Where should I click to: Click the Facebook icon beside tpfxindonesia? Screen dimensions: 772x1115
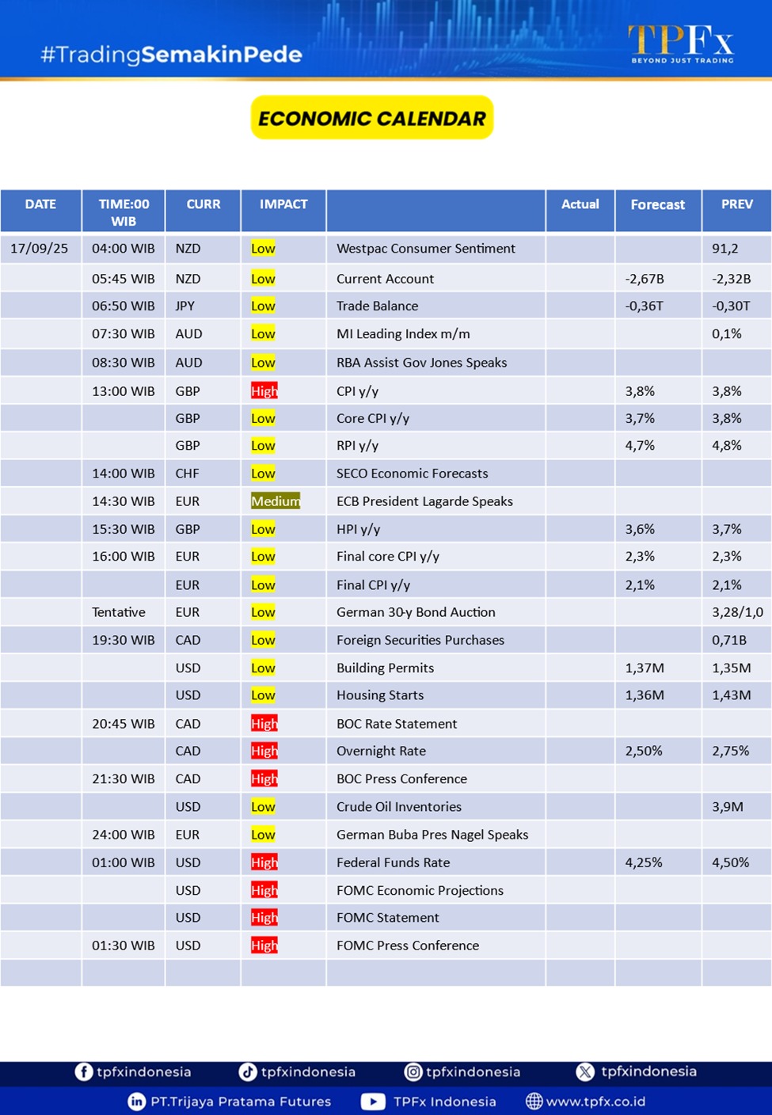(84, 1071)
